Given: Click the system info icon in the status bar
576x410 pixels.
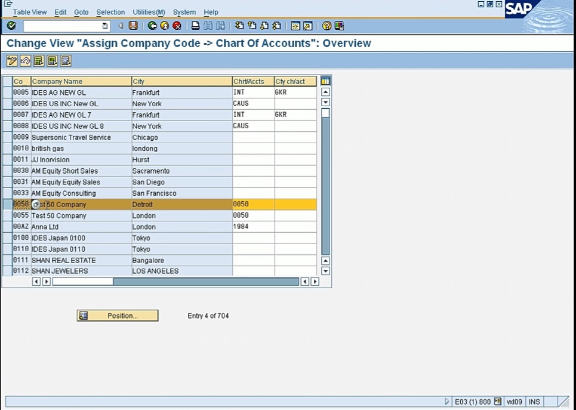Looking at the screenshot, I should (x=498, y=402).
